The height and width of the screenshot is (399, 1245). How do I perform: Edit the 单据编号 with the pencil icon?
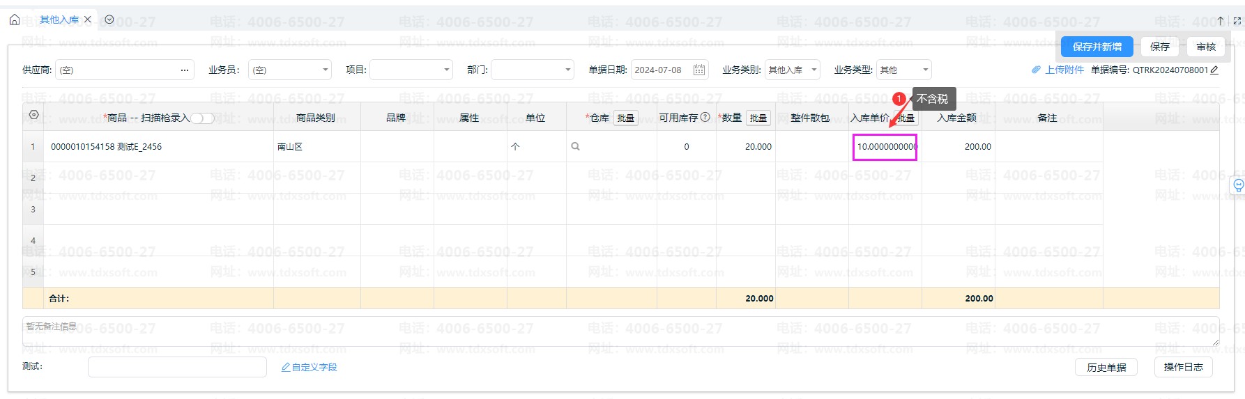coord(1214,70)
